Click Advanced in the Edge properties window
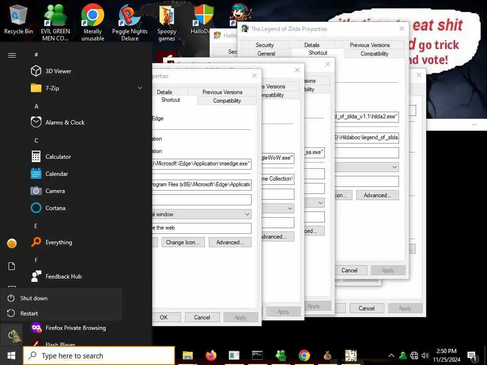Viewport: 487px width, 365px height. click(x=230, y=242)
